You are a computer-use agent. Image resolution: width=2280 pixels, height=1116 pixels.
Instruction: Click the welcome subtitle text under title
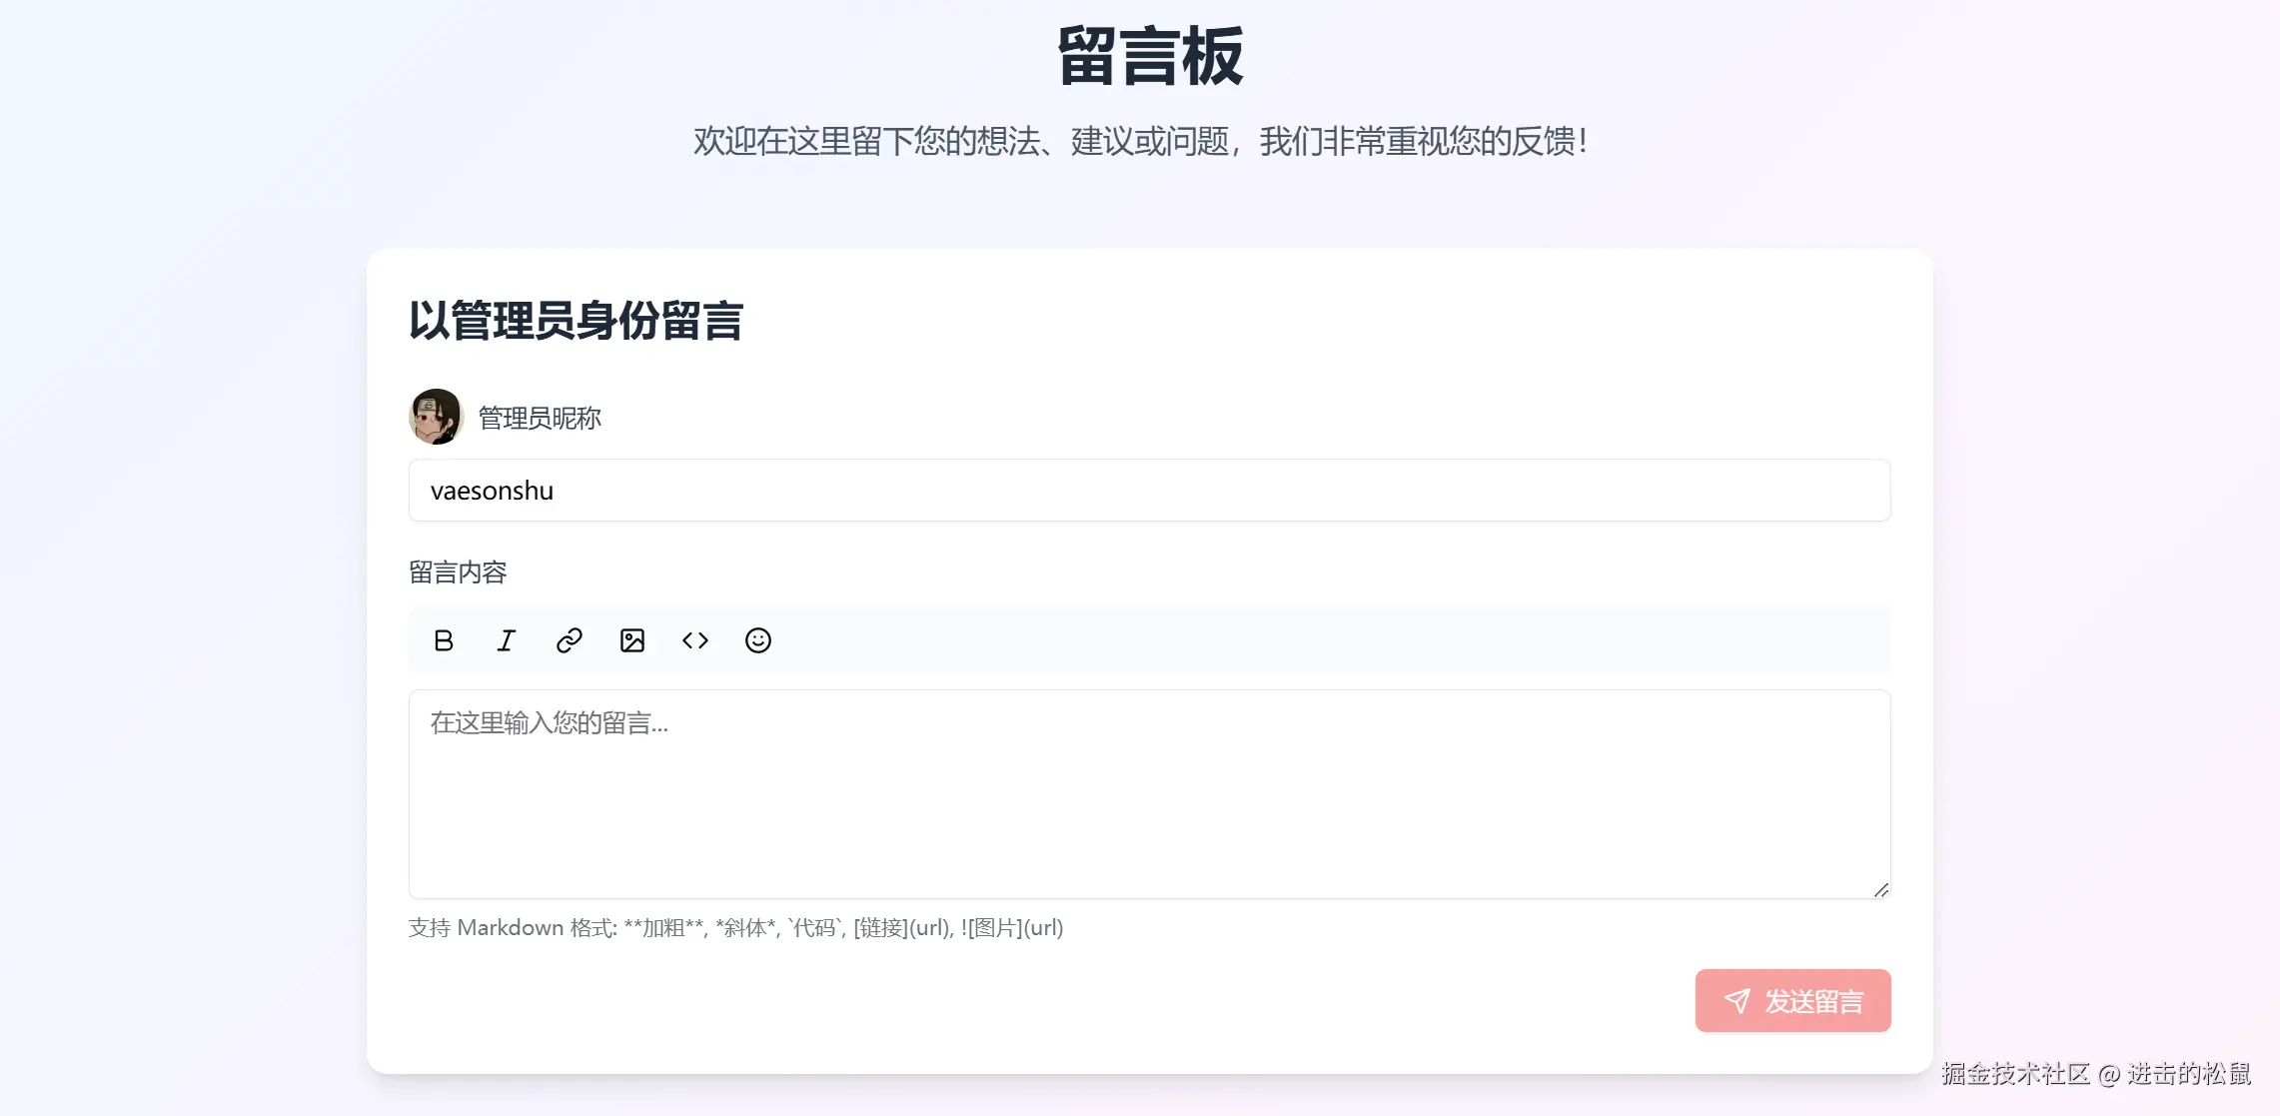click(1140, 142)
